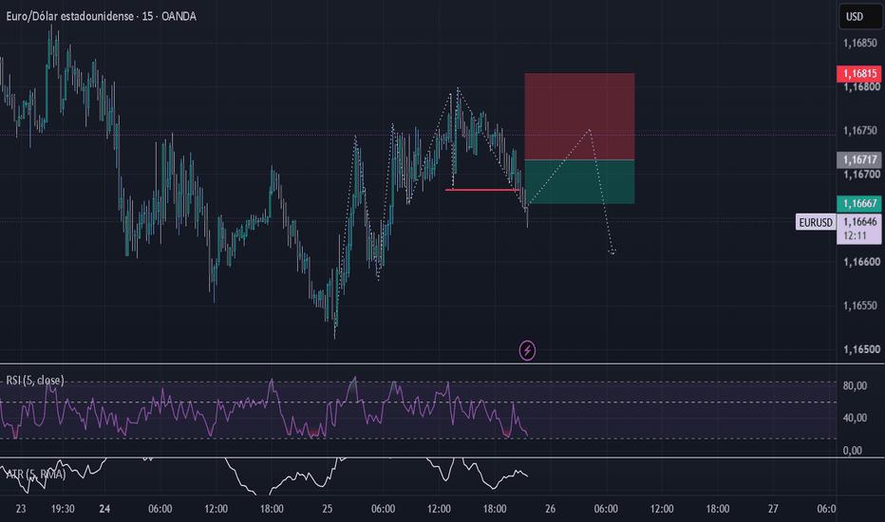Click the 1,16850 level on price scale
The height and width of the screenshot is (522, 885).
click(860, 43)
